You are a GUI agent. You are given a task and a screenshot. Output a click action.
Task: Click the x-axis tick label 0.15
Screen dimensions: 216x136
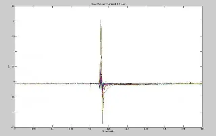pyautogui.click(x=71, y=129)
